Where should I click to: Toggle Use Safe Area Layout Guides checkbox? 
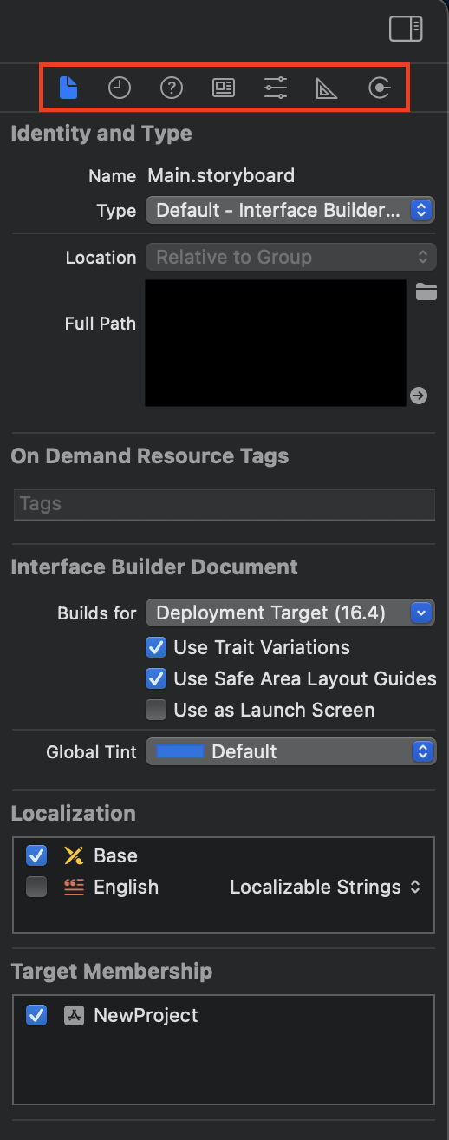tap(156, 678)
